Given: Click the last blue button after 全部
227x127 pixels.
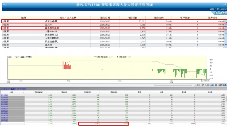Looking at the screenshot, I should pyautogui.click(x=224, y=85).
